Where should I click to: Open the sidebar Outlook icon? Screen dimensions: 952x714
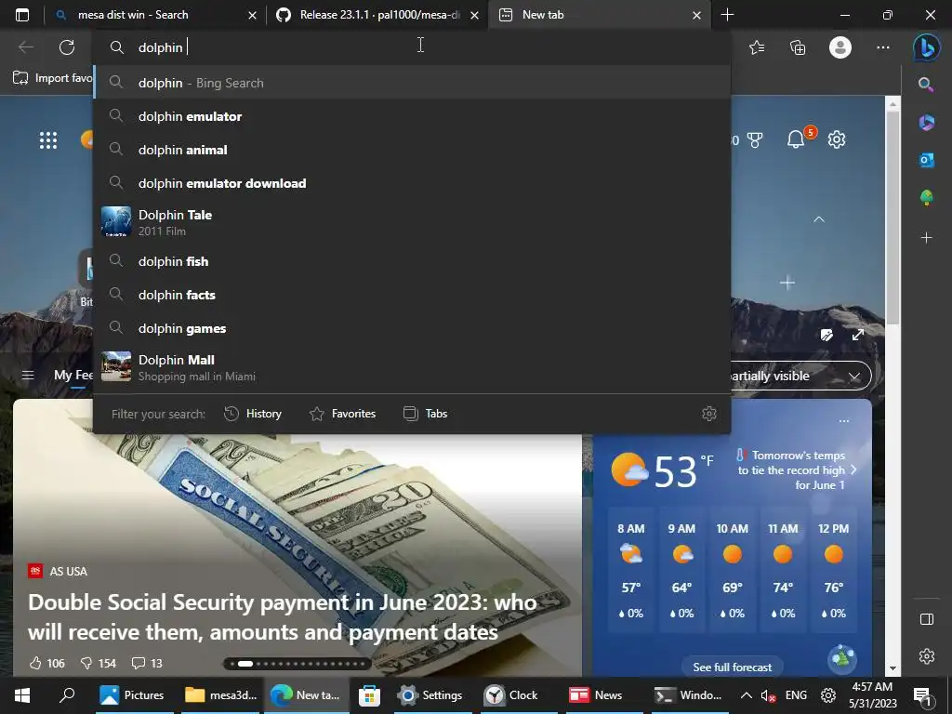(x=927, y=160)
